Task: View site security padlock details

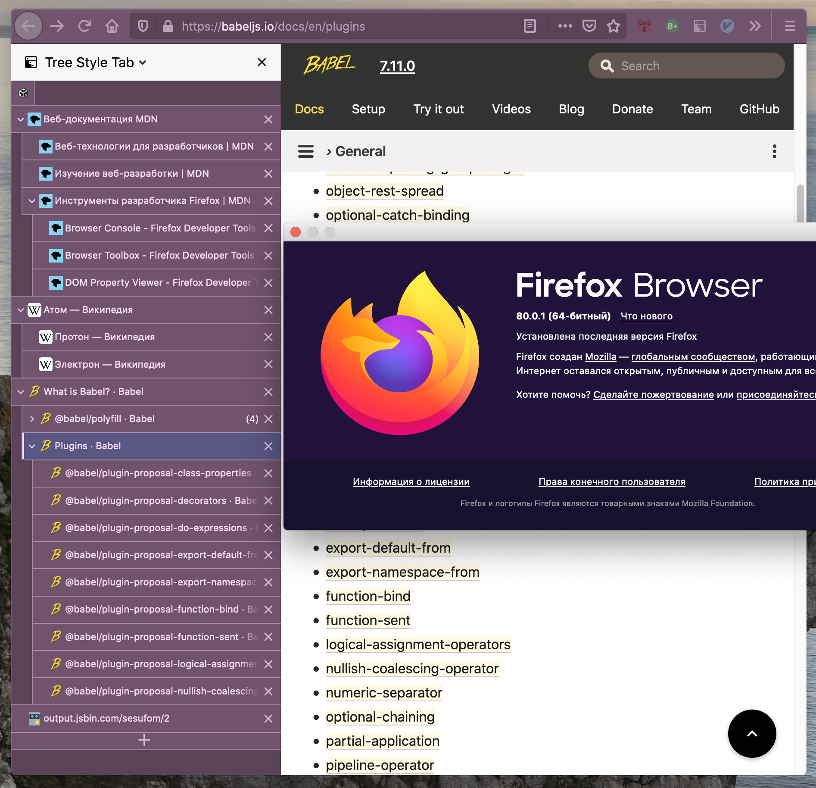Action: pyautogui.click(x=168, y=26)
